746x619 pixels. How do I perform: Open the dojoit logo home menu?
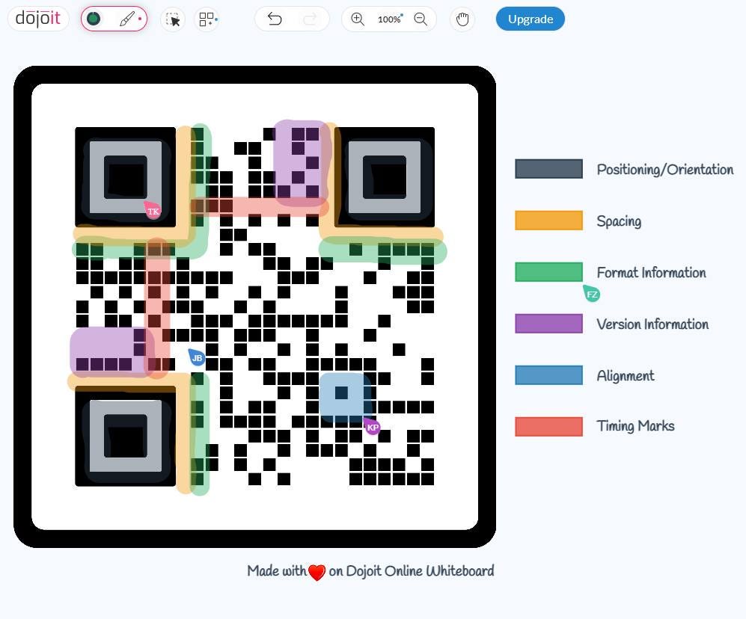point(37,19)
